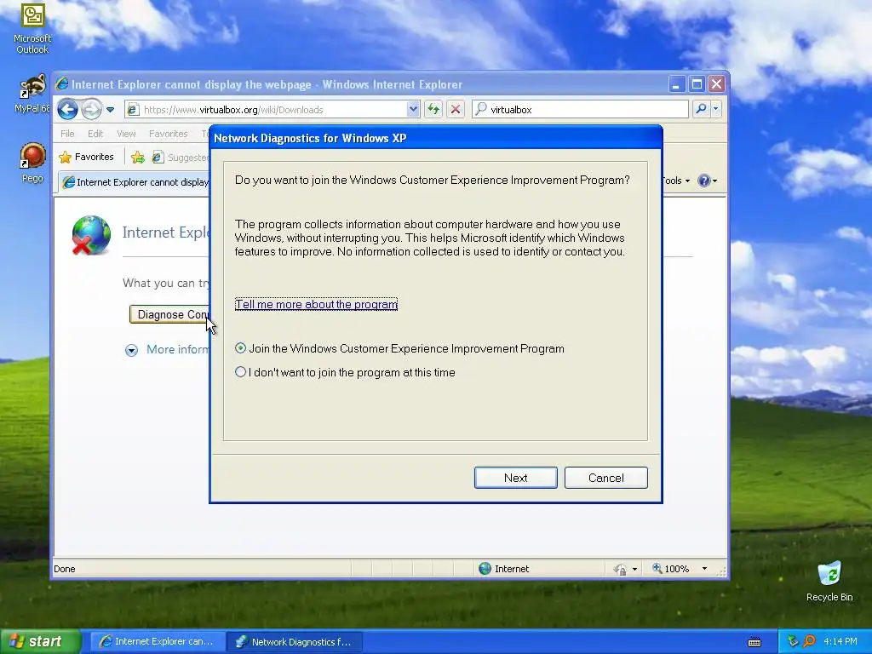Click the 4:14 PM system clock
Viewport: 872px width, 654px height.
pyautogui.click(x=840, y=641)
